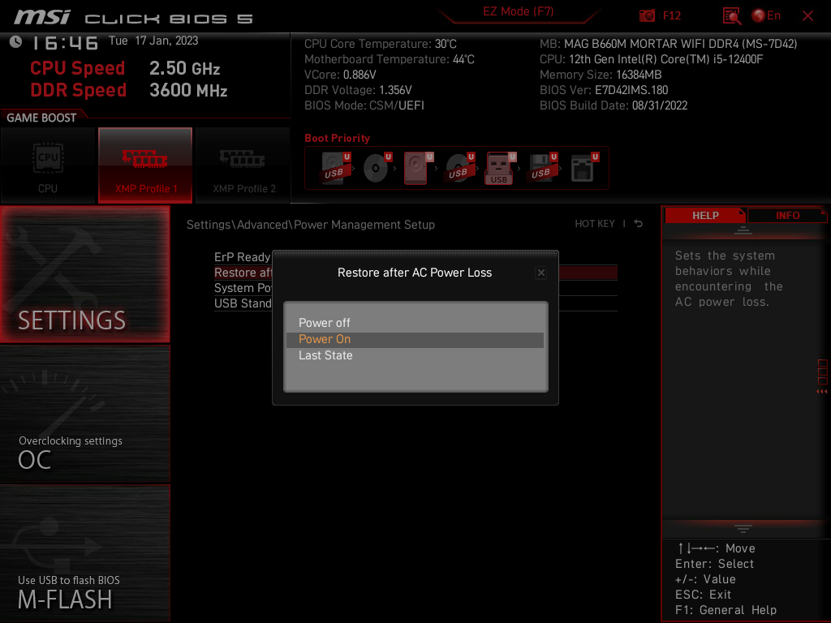This screenshot has width=831, height=623.
Task: Click the help panel bottom scroll handle
Action: click(743, 528)
